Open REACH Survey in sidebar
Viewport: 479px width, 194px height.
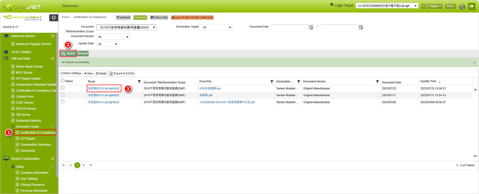coord(26,109)
